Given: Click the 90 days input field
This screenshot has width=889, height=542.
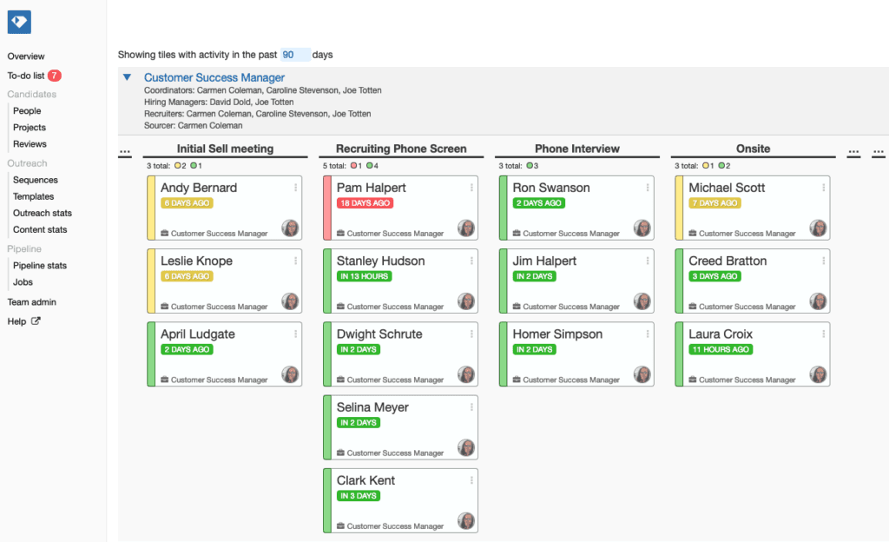Looking at the screenshot, I should (294, 54).
